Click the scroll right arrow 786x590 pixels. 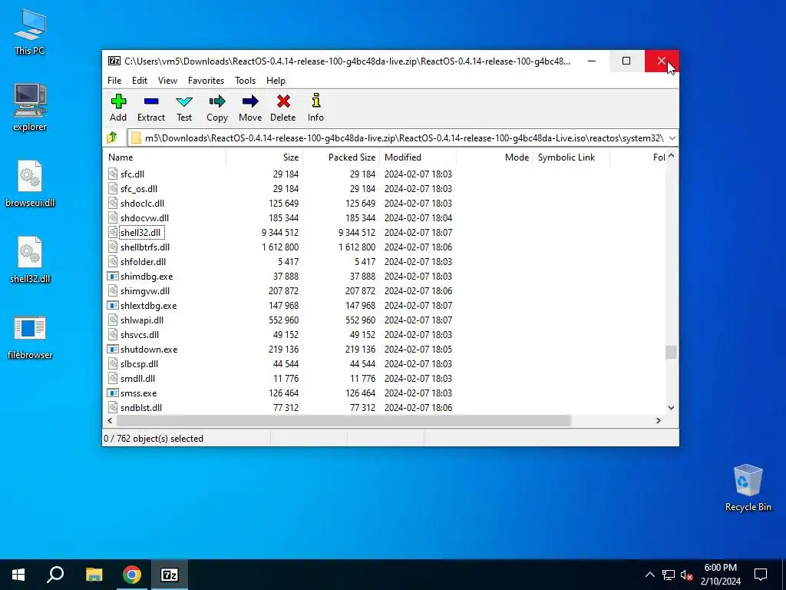659,420
